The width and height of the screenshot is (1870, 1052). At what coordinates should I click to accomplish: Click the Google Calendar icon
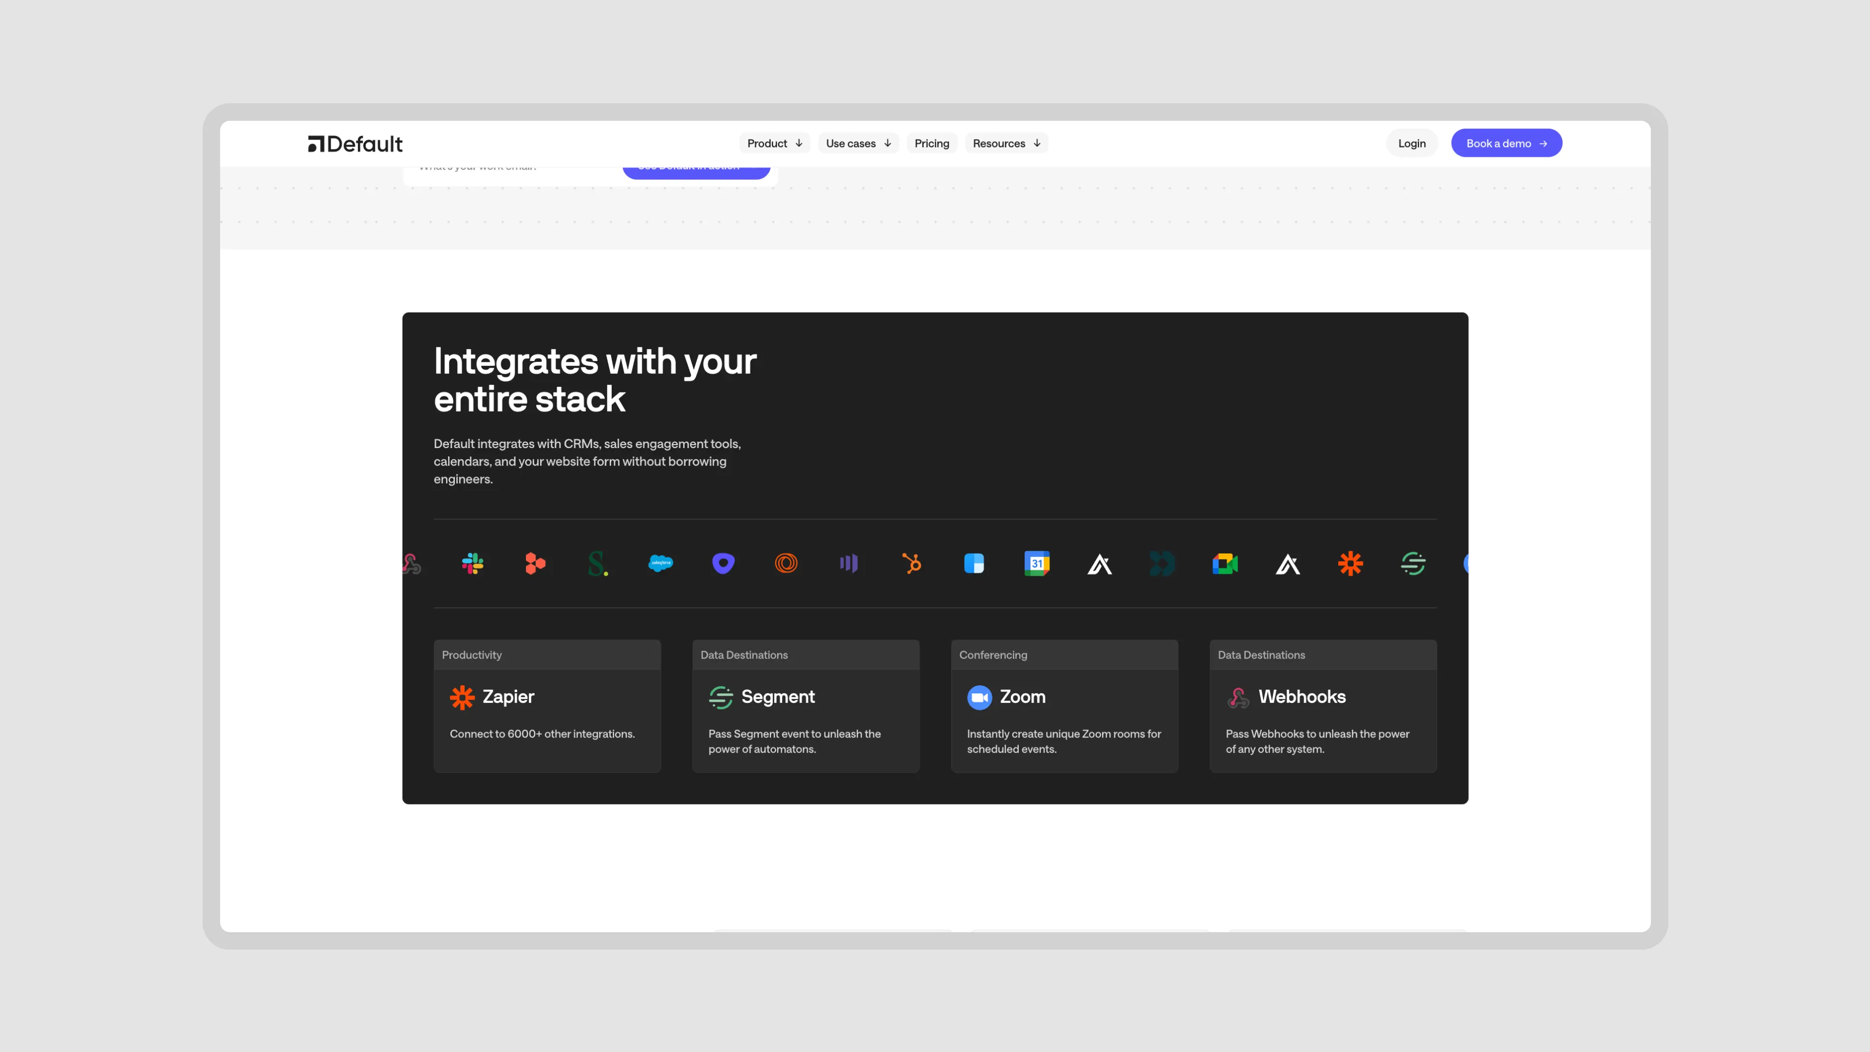click(1037, 564)
